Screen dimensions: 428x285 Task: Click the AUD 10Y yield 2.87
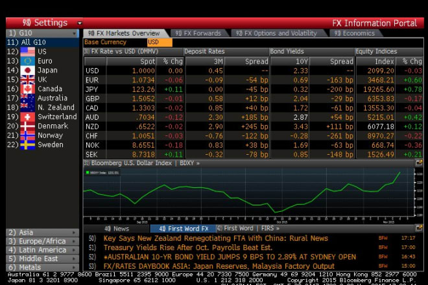point(300,117)
